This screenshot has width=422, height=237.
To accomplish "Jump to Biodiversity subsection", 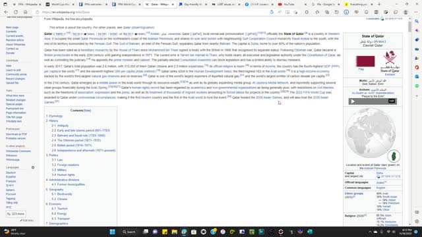I will tap(65, 194).
